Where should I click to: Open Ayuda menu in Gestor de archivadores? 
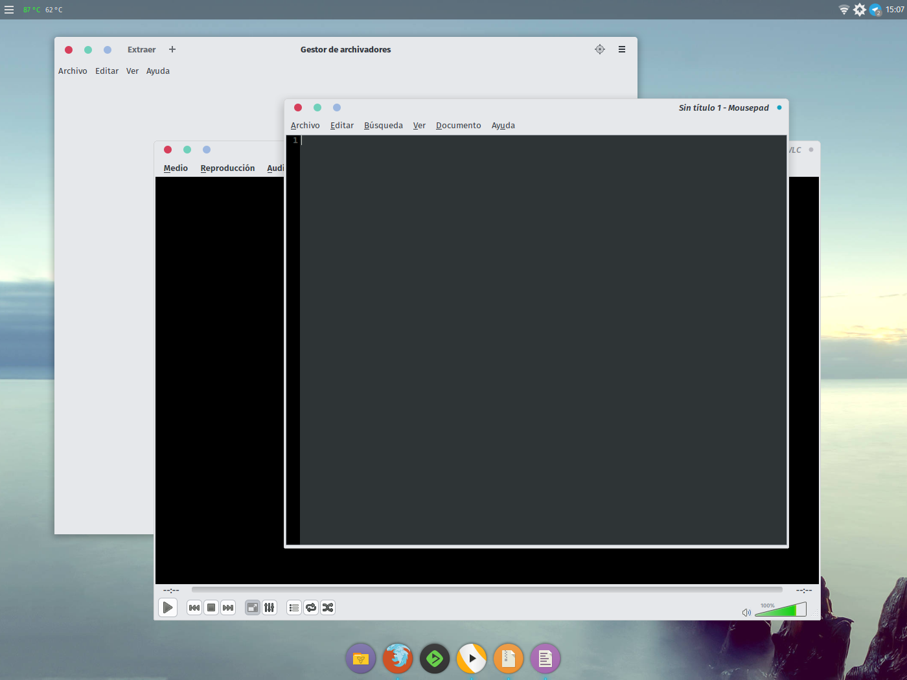pyautogui.click(x=158, y=71)
